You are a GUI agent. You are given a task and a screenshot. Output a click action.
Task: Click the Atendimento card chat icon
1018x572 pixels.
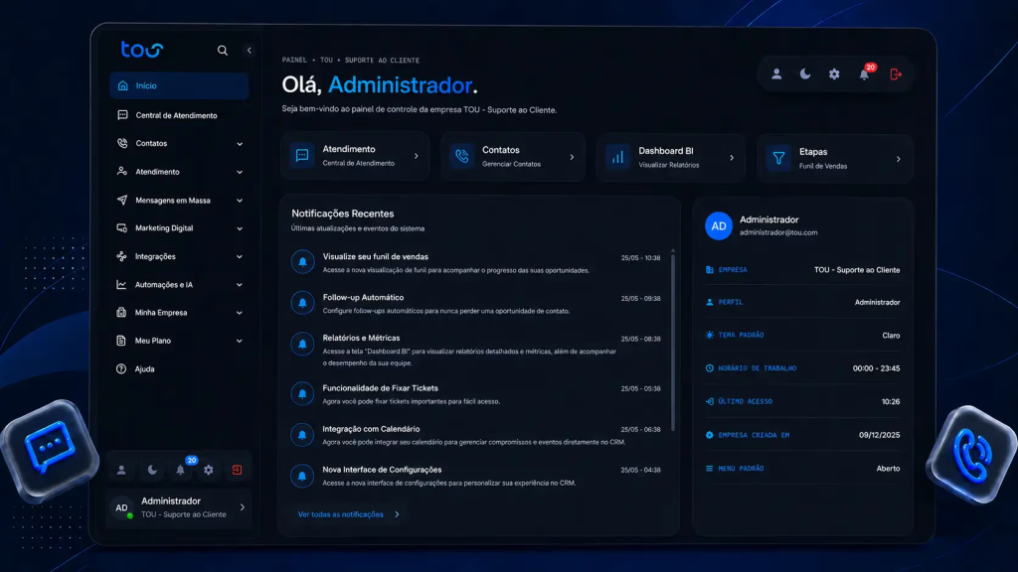click(x=302, y=156)
